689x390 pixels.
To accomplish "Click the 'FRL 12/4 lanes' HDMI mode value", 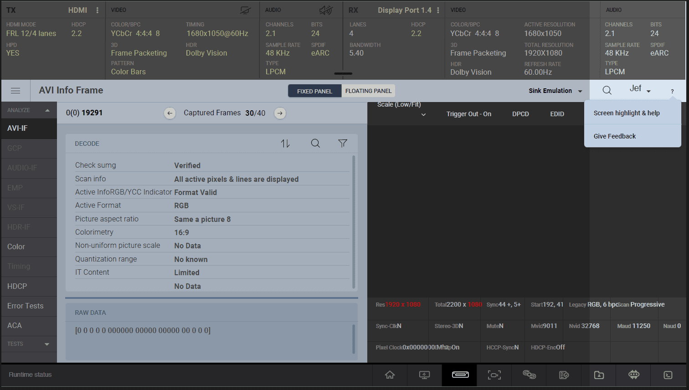I will click(x=31, y=33).
